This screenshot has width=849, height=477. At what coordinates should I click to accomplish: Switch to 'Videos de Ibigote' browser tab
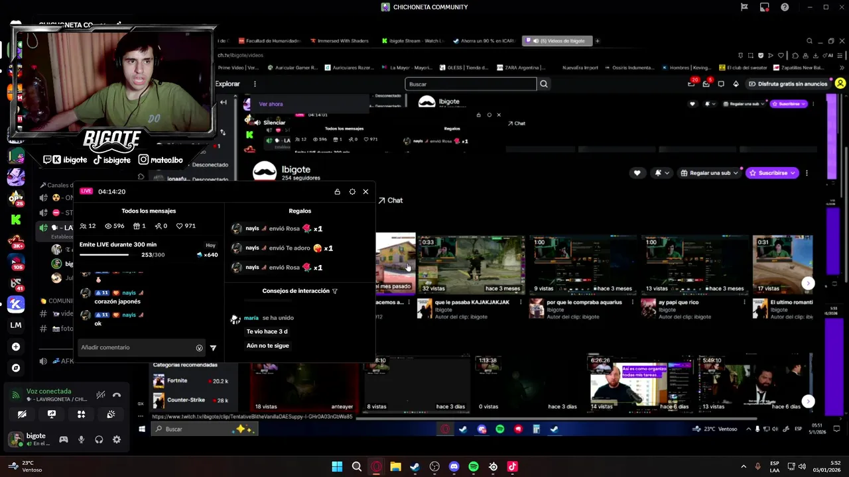coord(557,41)
